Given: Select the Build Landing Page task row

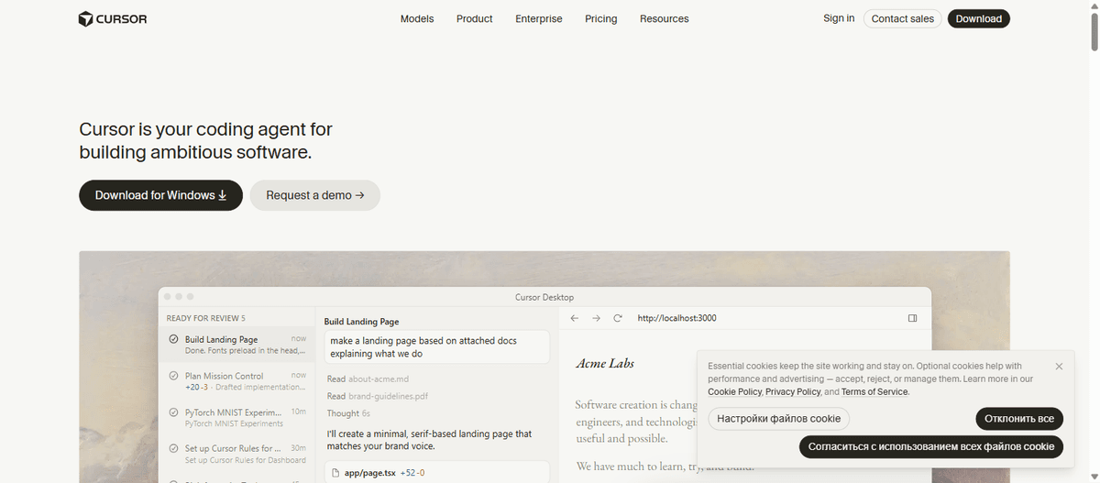Looking at the screenshot, I should point(237,345).
